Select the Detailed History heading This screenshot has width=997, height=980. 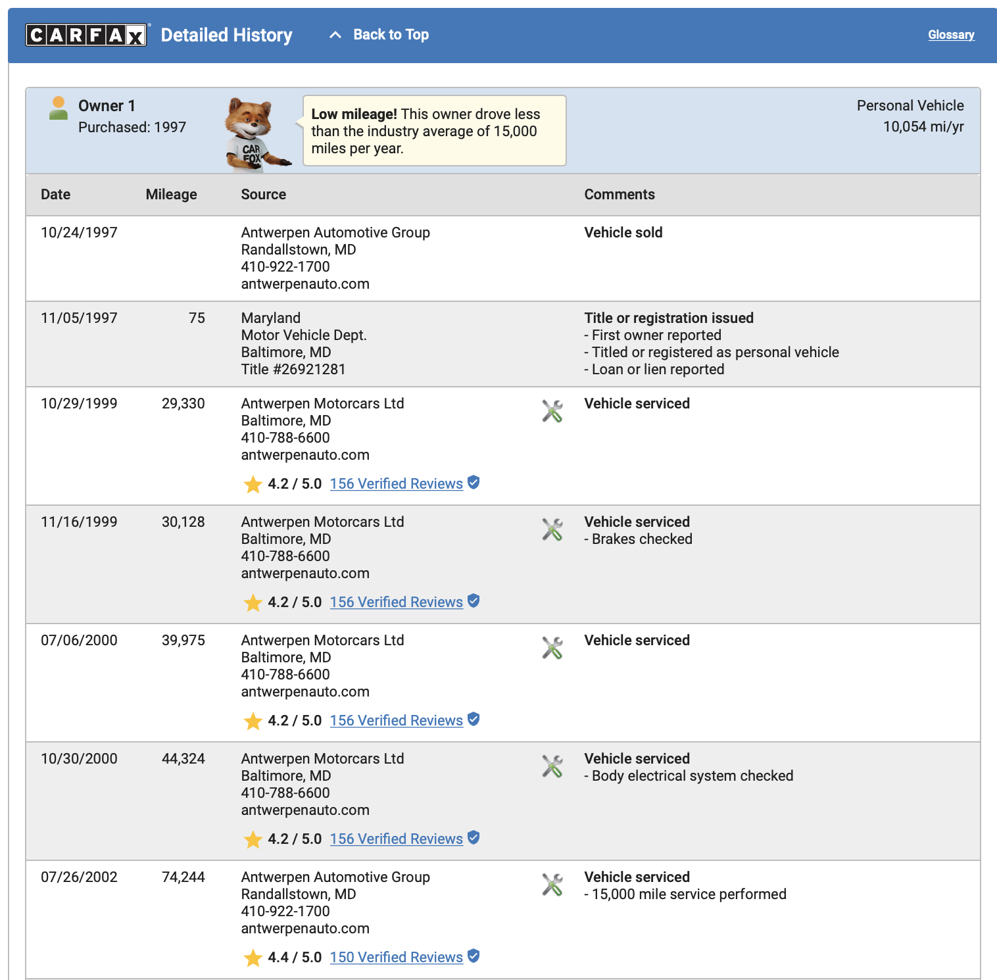pyautogui.click(x=227, y=35)
